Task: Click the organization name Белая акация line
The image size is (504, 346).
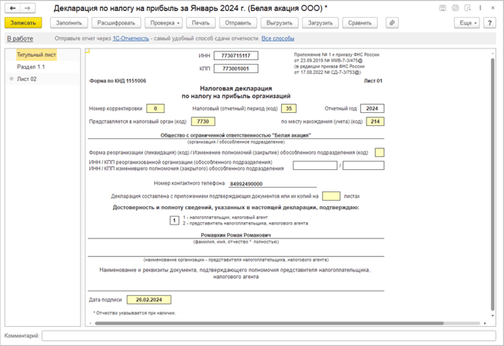Action: click(x=236, y=135)
